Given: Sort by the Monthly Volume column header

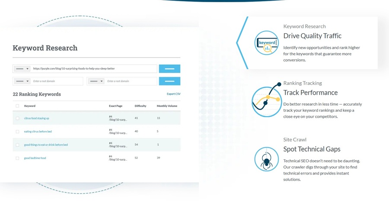Looking at the screenshot, I should tap(167, 106).
